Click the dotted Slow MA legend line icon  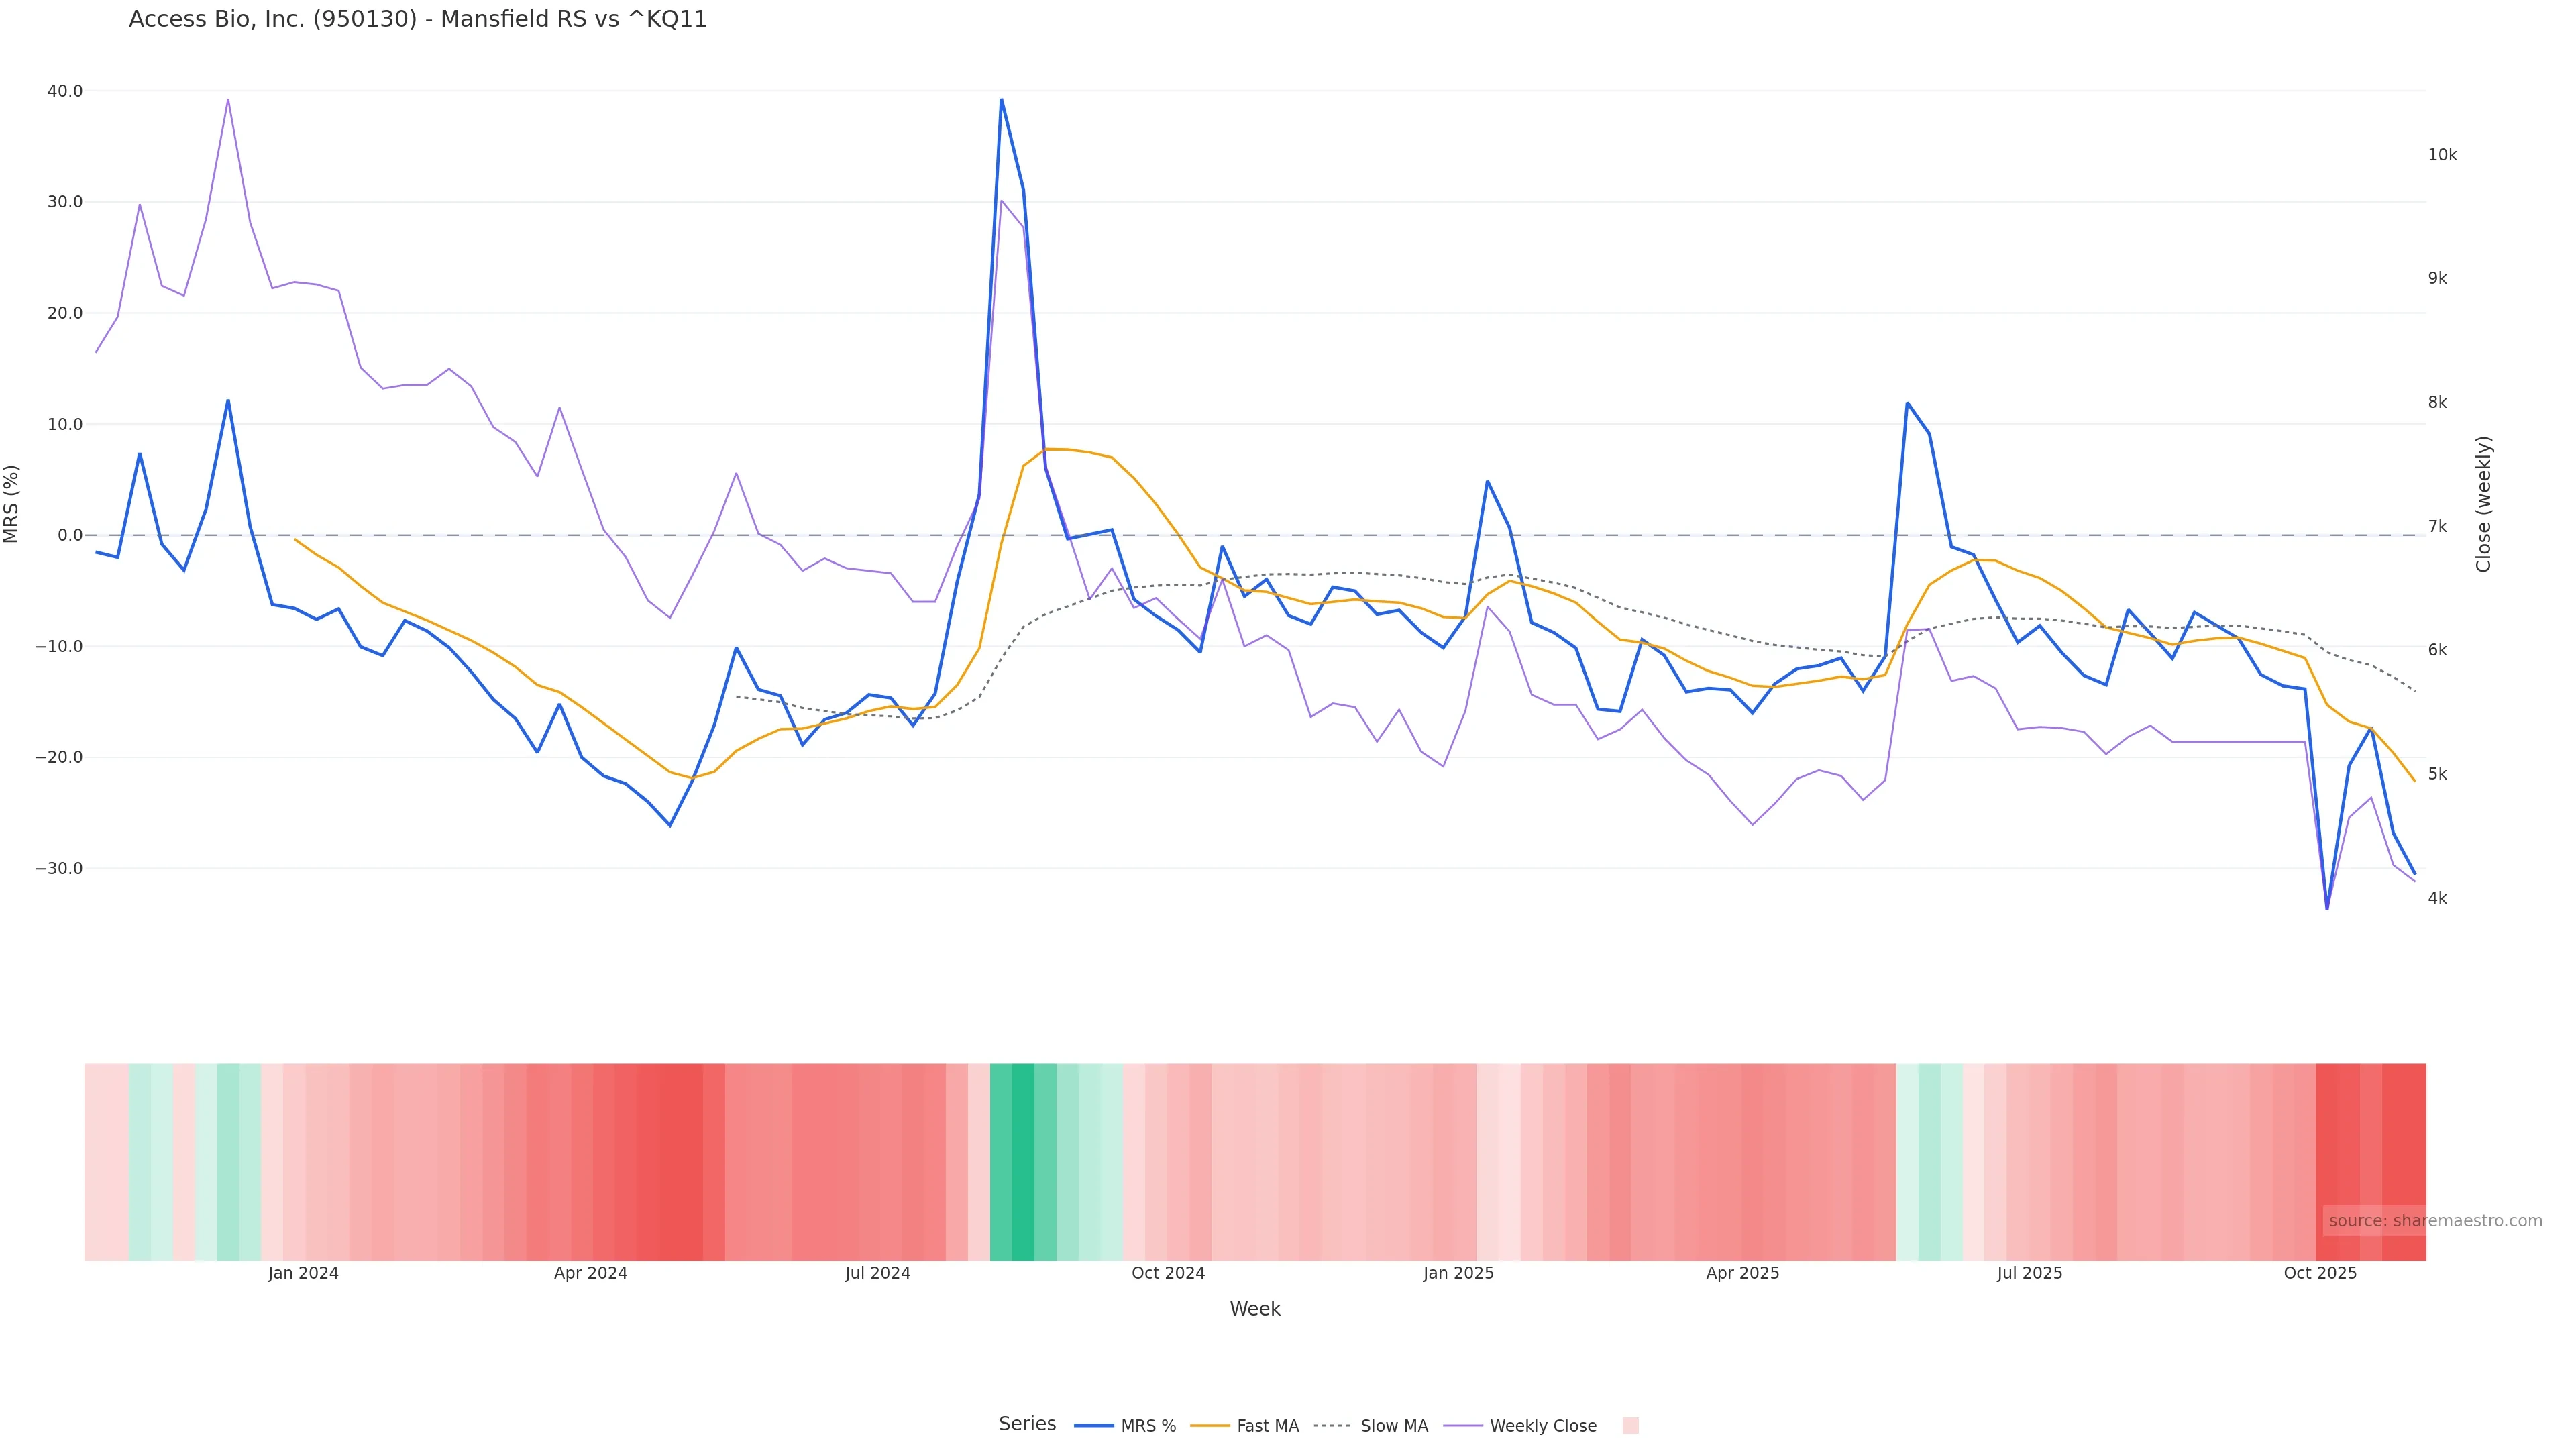(1332, 1426)
